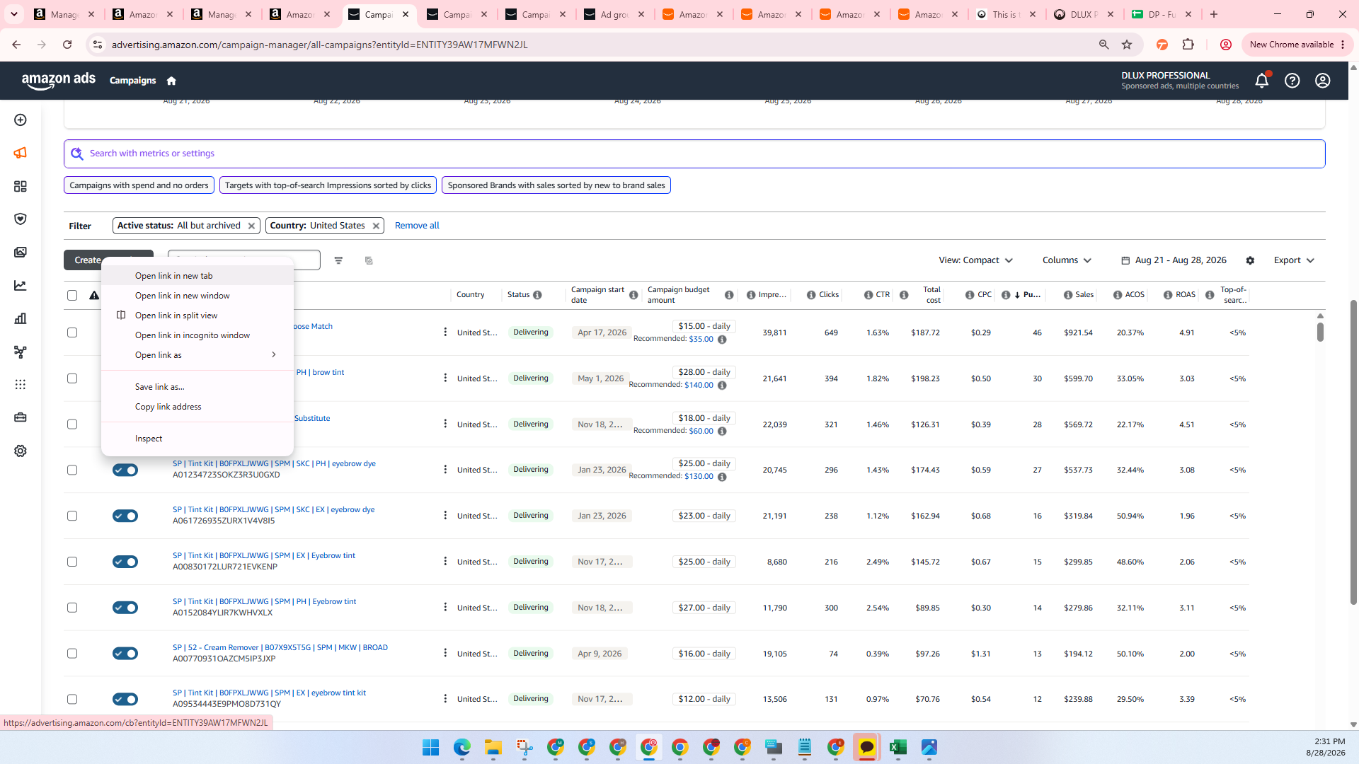Choose Open link in split view
The height and width of the screenshot is (764, 1359).
(197, 316)
